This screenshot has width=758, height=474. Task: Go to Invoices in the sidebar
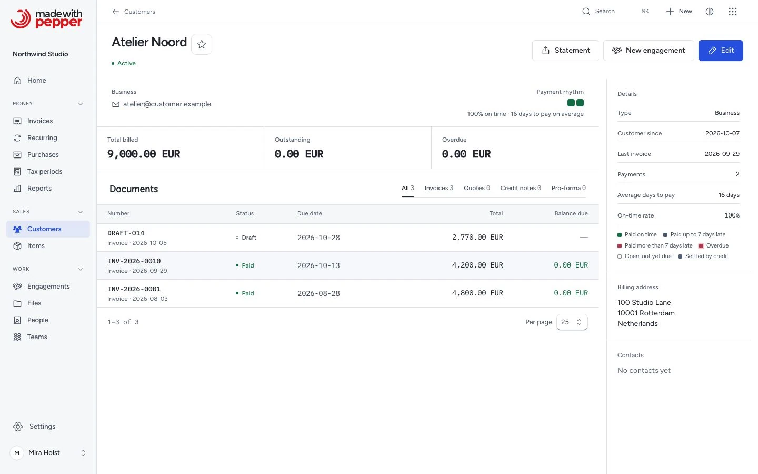(48, 121)
